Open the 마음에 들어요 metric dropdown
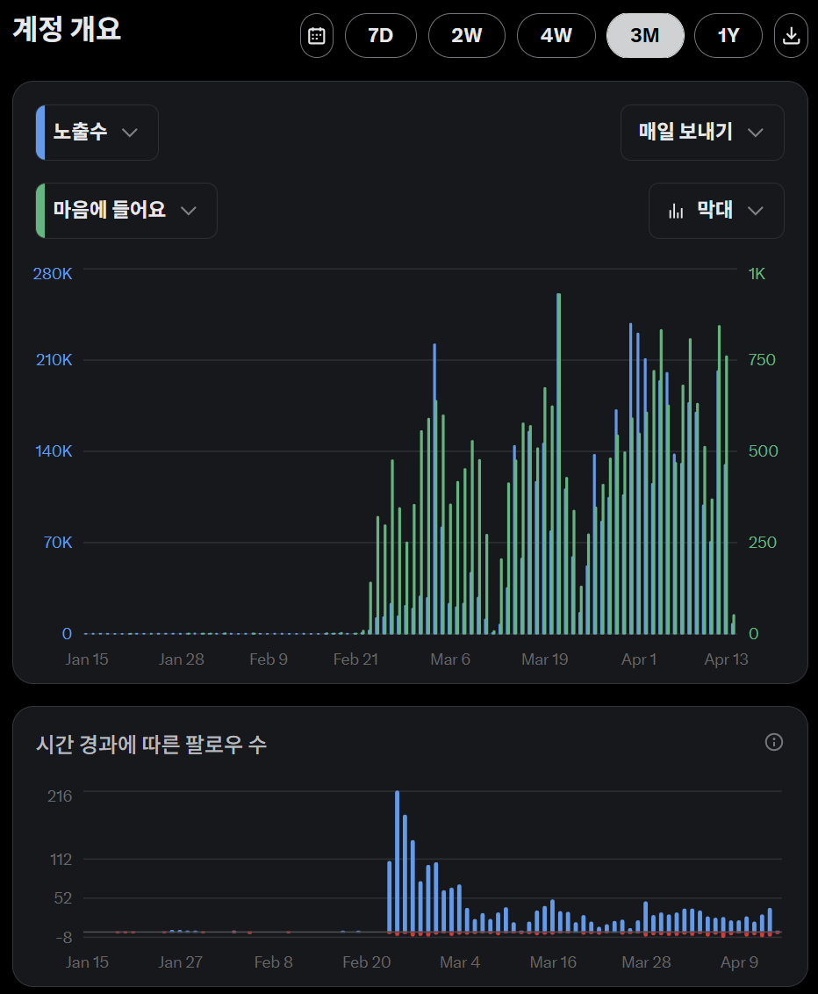This screenshot has height=994, width=818. tap(126, 211)
